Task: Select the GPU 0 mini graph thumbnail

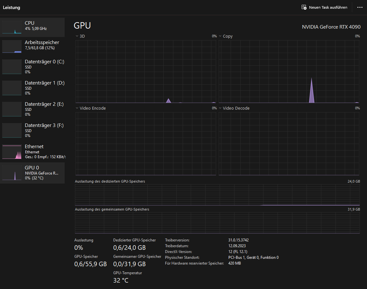Action: [12, 173]
